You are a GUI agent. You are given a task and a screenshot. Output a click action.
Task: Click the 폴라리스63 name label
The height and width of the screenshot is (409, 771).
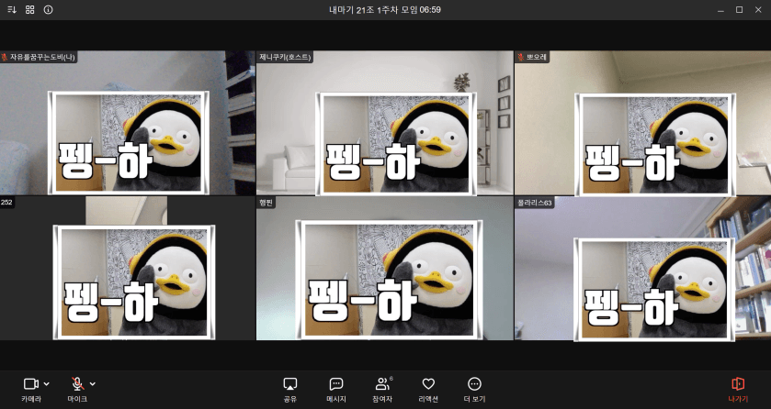(535, 203)
